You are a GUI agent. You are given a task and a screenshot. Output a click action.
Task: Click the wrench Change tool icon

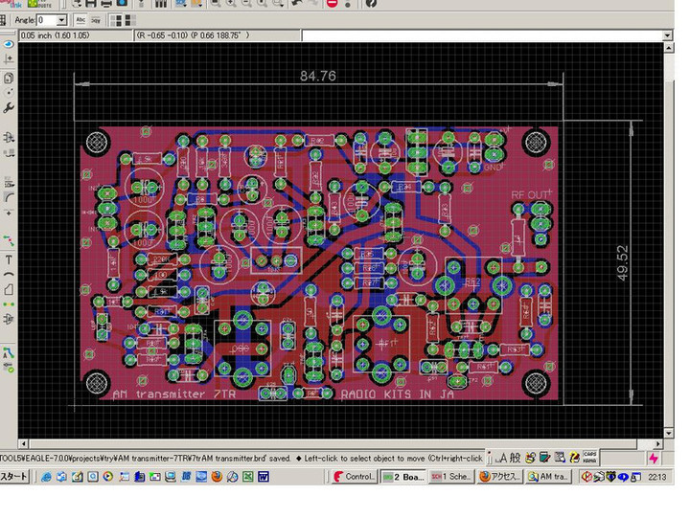(x=9, y=108)
